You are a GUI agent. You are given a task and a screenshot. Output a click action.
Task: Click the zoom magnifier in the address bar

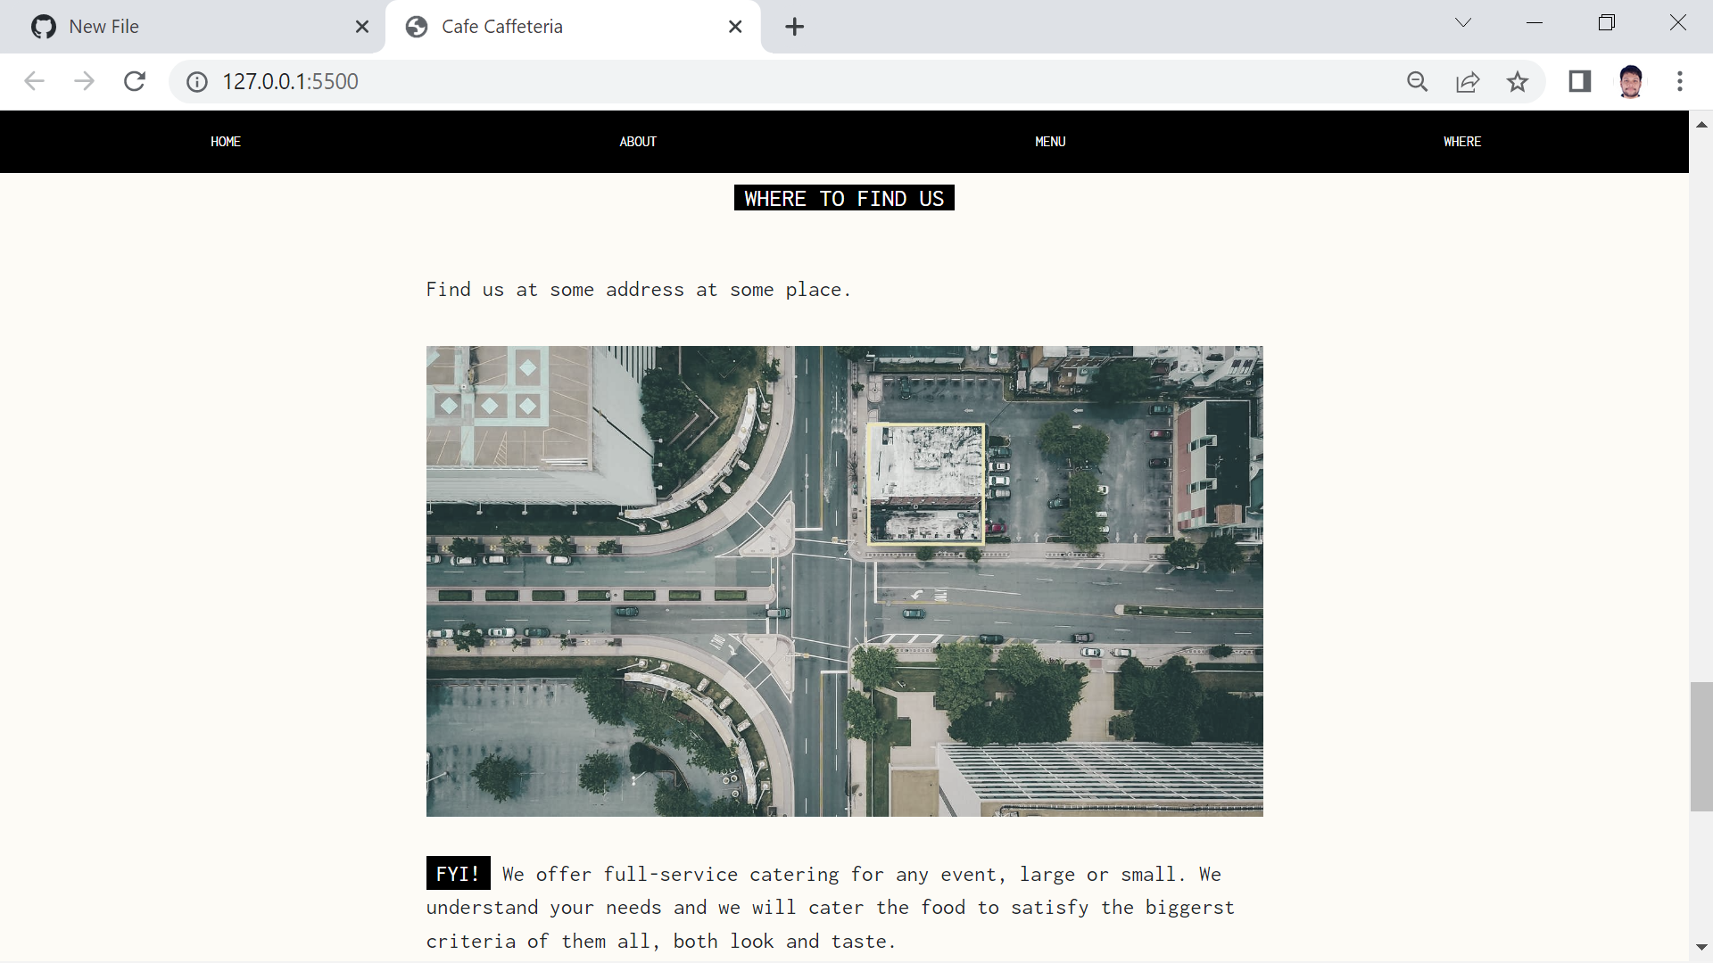pyautogui.click(x=1417, y=82)
